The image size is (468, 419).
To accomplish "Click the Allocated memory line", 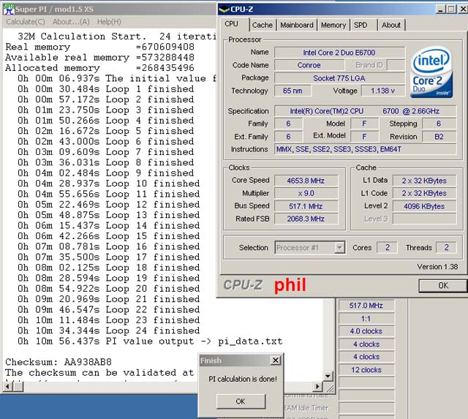I will click(99, 68).
